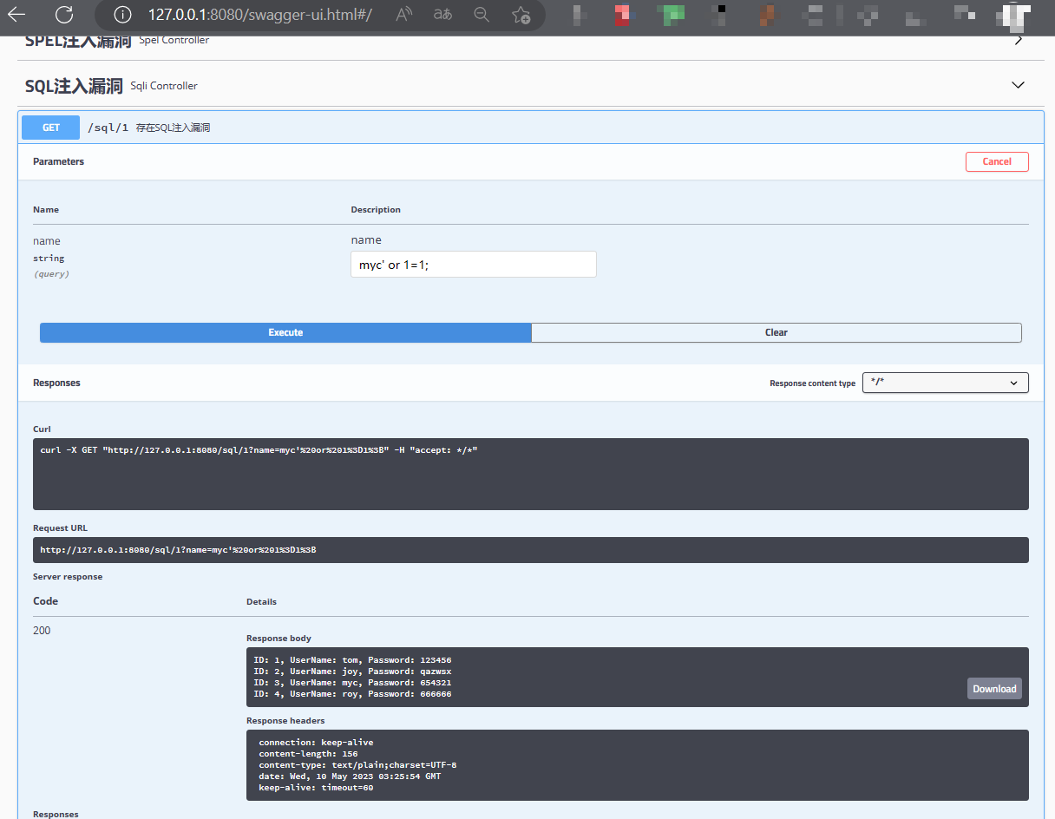Download the response body
Screen dimensions: 1055x819
[x=994, y=689]
